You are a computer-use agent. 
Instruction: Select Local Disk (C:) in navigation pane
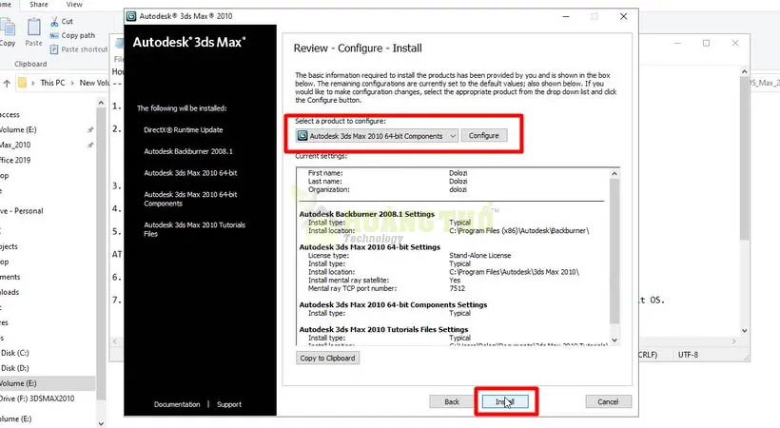(14, 353)
